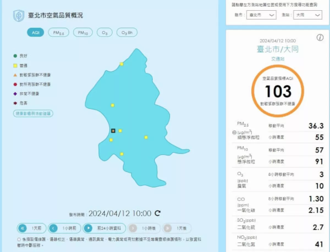The width and height of the screenshot is (330, 252).
Task: Go back with the 1小時前 button
Action: tap(65, 228)
